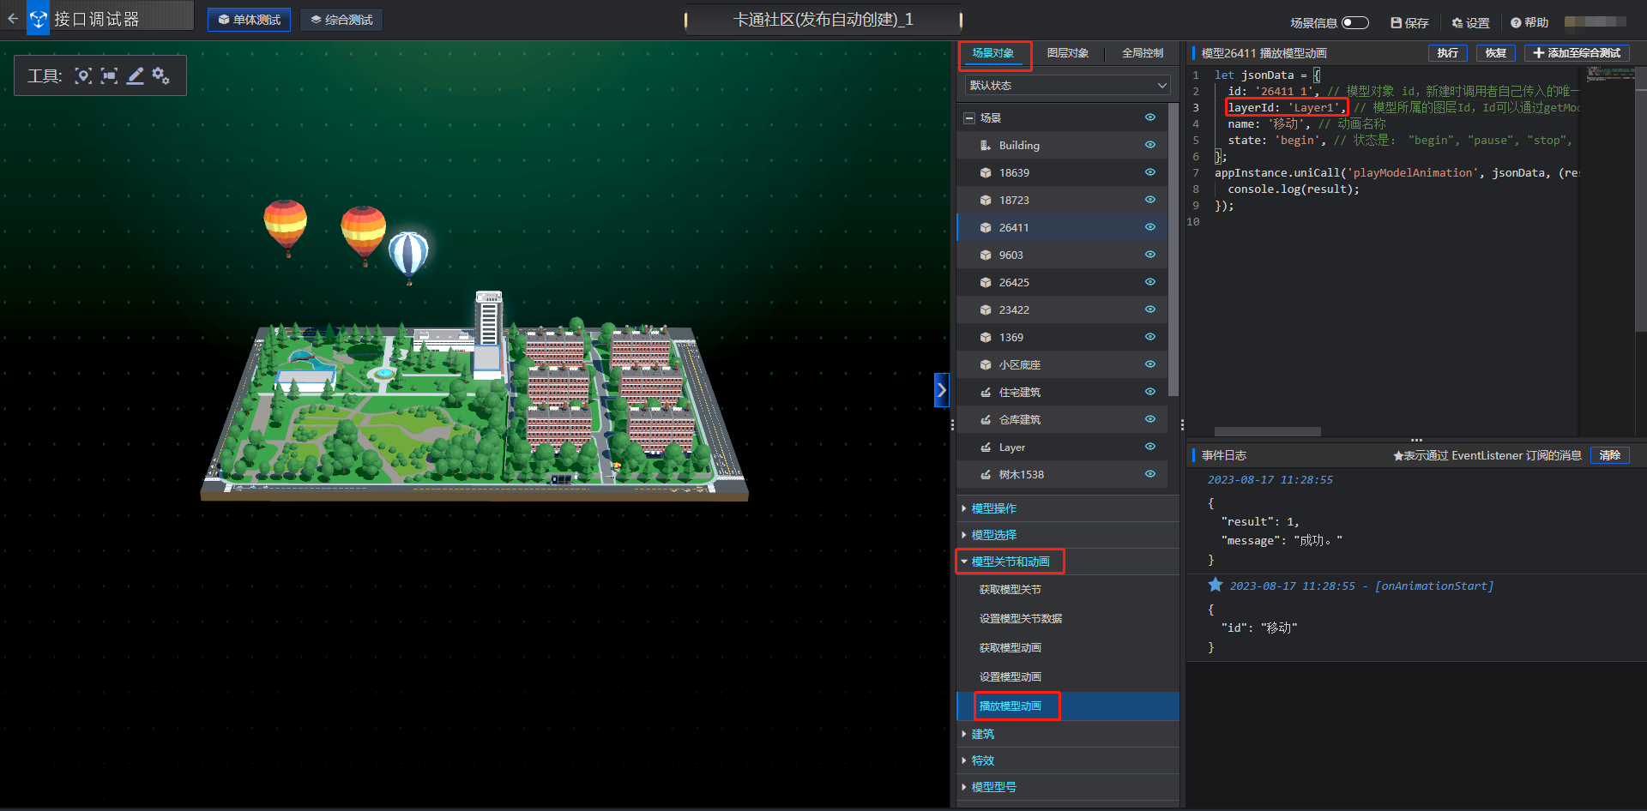Select the pencil edit tool icon
The height and width of the screenshot is (811, 1647).
click(x=135, y=76)
